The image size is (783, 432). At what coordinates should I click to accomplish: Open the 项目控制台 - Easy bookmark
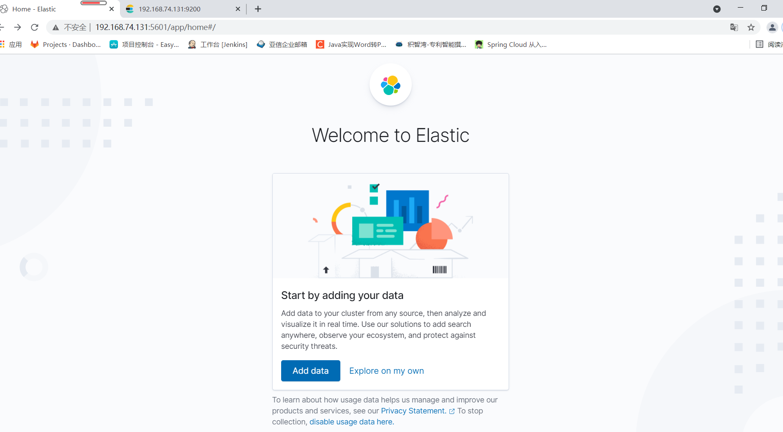144,44
